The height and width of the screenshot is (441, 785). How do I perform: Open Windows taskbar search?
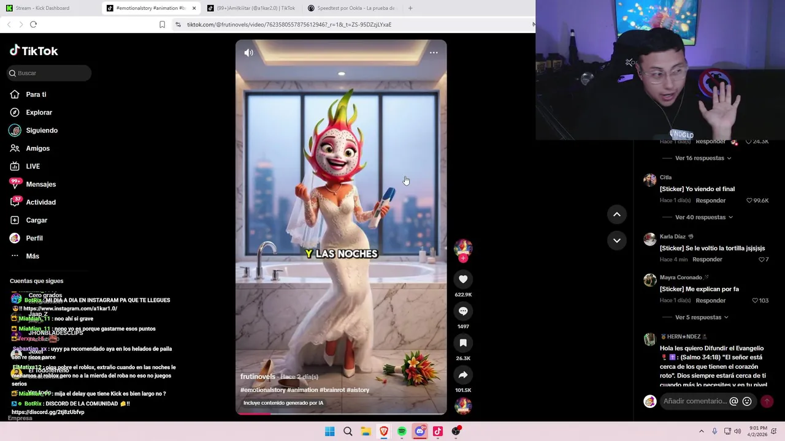click(x=348, y=431)
